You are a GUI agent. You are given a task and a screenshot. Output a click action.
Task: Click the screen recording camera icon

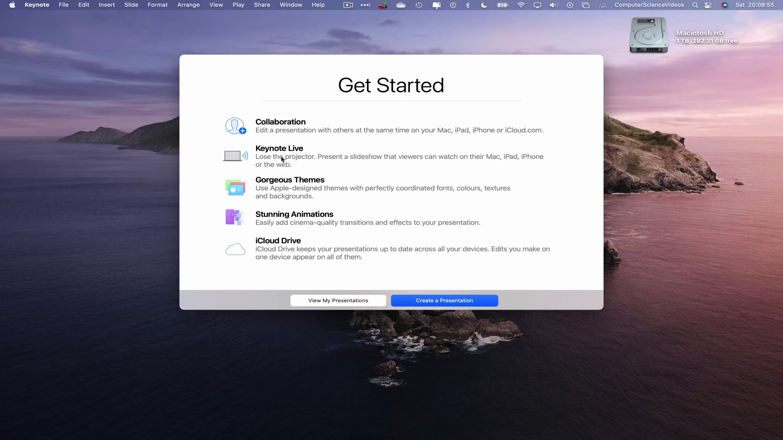(348, 5)
